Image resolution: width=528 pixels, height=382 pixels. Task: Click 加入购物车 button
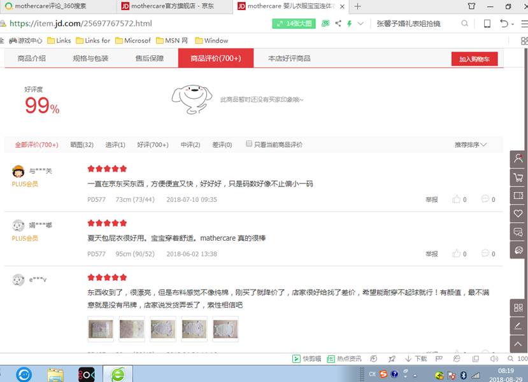[474, 59]
